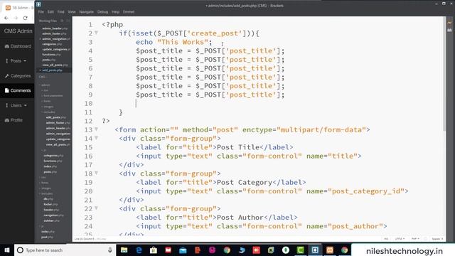Select admin_header.php in Working Files
Viewport: 455px width, 256px height.
(55, 28)
